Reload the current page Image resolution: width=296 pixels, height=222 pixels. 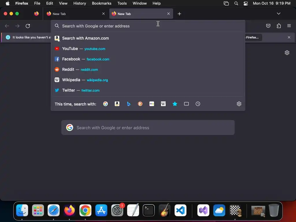28,26
